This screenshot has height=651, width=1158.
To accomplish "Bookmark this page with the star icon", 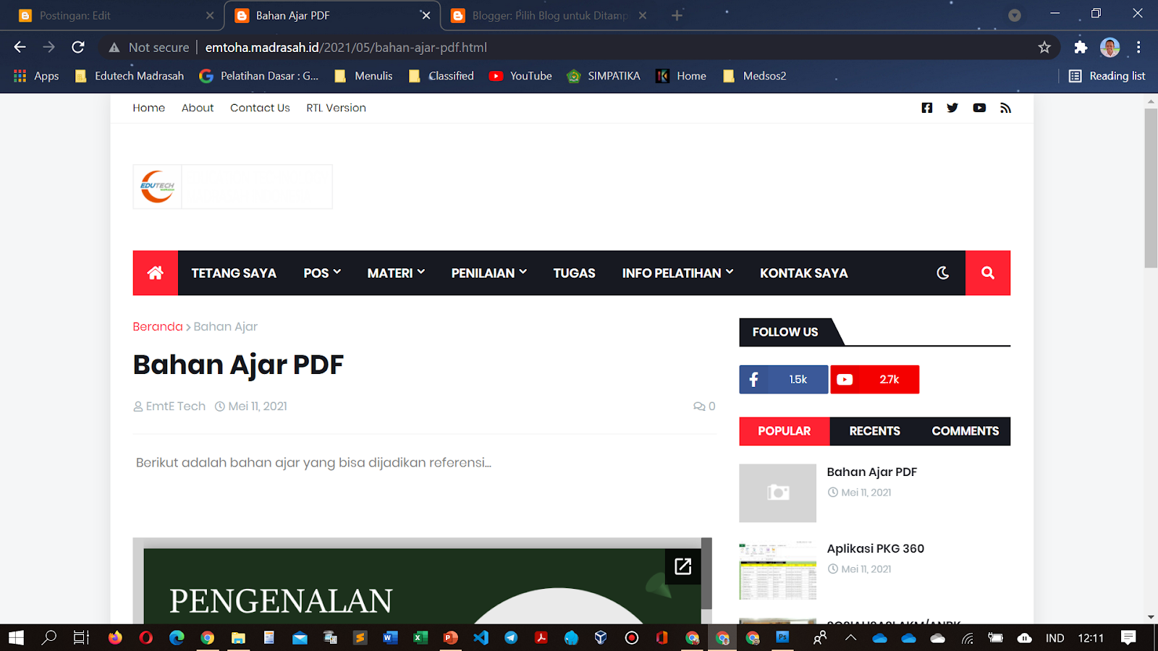I will [1044, 47].
